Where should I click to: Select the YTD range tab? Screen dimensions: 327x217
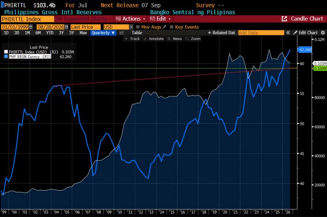click(49, 33)
